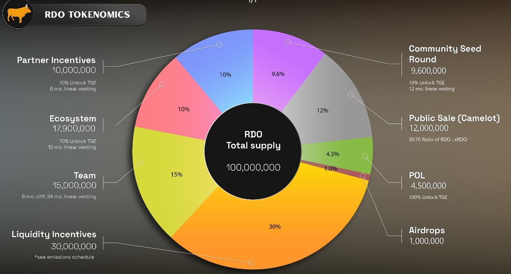The width and height of the screenshot is (511, 274).
Task: Select the Liquidity Incentives heading
Action: coord(54,234)
